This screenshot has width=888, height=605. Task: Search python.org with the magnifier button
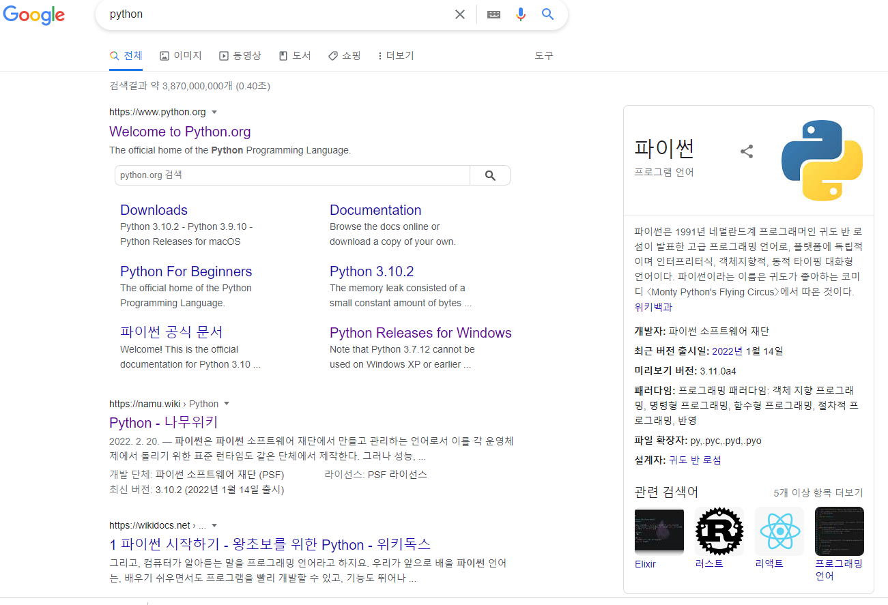490,175
